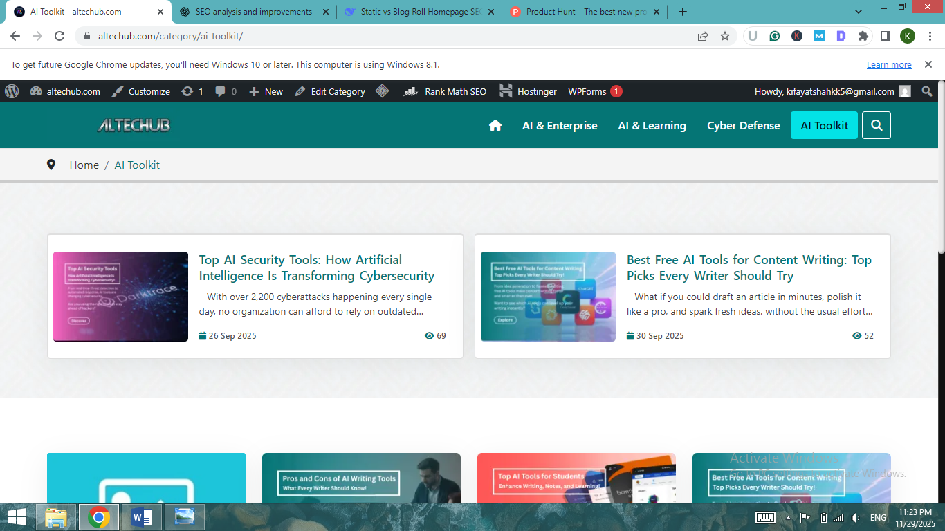This screenshot has height=531, width=945.
Task: Click the Best Free AI Tools featured thumbnail
Action: [548, 297]
